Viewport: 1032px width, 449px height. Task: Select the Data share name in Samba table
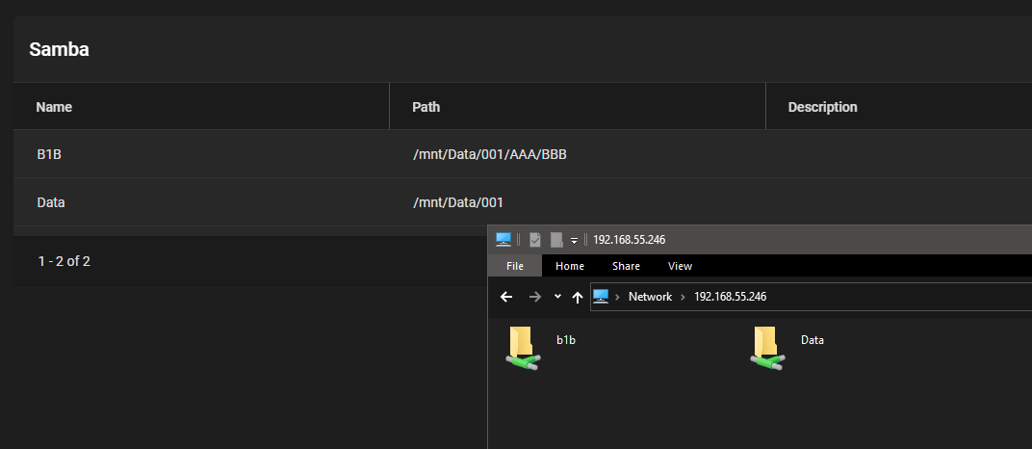[51, 202]
